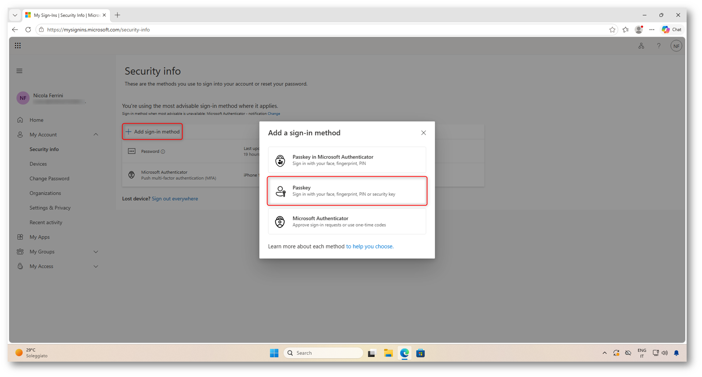
Task: Open the NF account avatar in header
Action: pyautogui.click(x=676, y=46)
